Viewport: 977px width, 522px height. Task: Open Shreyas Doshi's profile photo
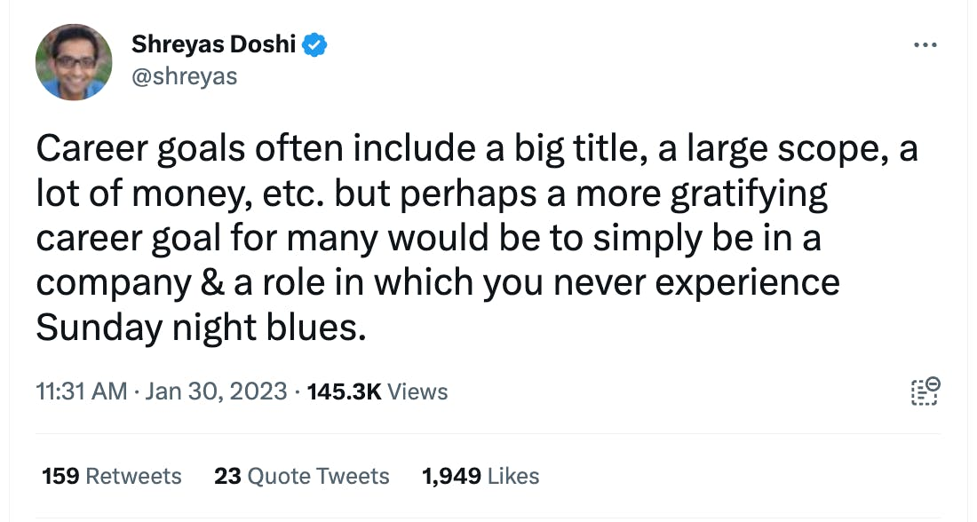click(74, 62)
